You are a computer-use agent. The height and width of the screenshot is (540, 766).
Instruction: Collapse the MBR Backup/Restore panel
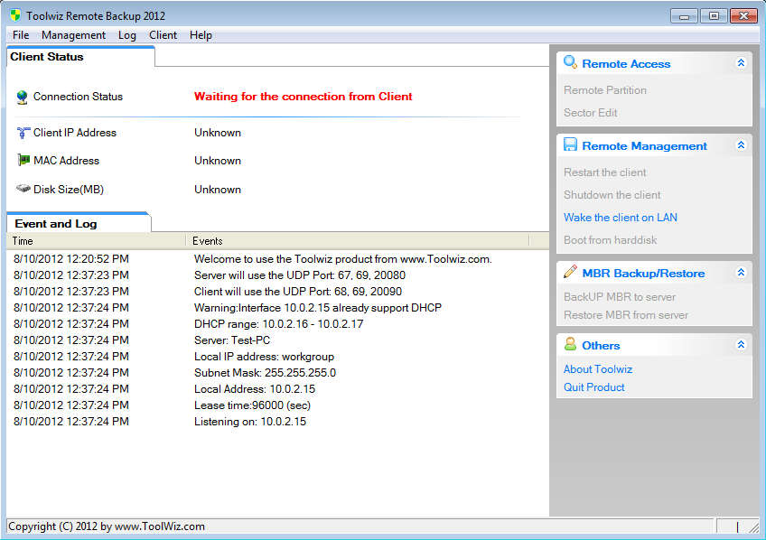click(x=741, y=272)
